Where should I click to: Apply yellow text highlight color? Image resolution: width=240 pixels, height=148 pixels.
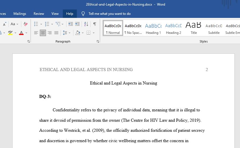pos(10,33)
